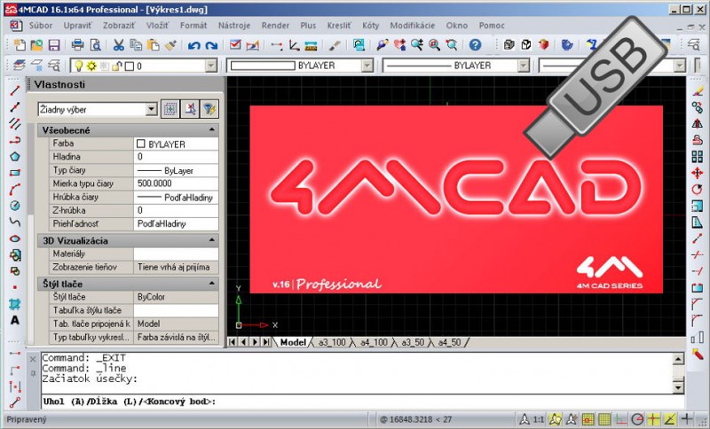Open the Žiadny výber selection dropdown

coord(151,109)
